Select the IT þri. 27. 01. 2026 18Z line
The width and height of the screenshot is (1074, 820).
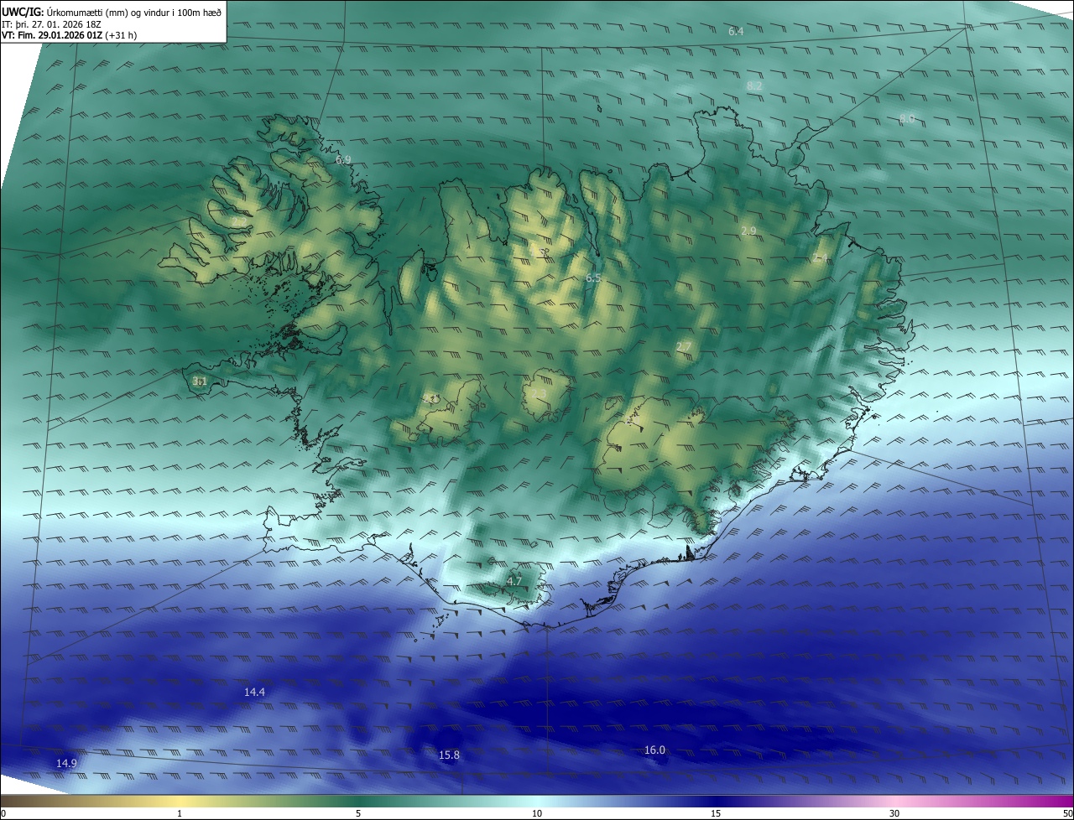tap(52, 24)
